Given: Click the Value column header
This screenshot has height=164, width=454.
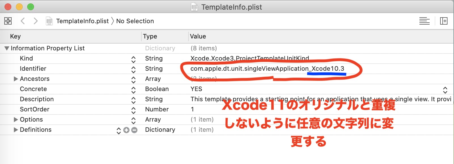Looking at the screenshot, I should point(198,36).
